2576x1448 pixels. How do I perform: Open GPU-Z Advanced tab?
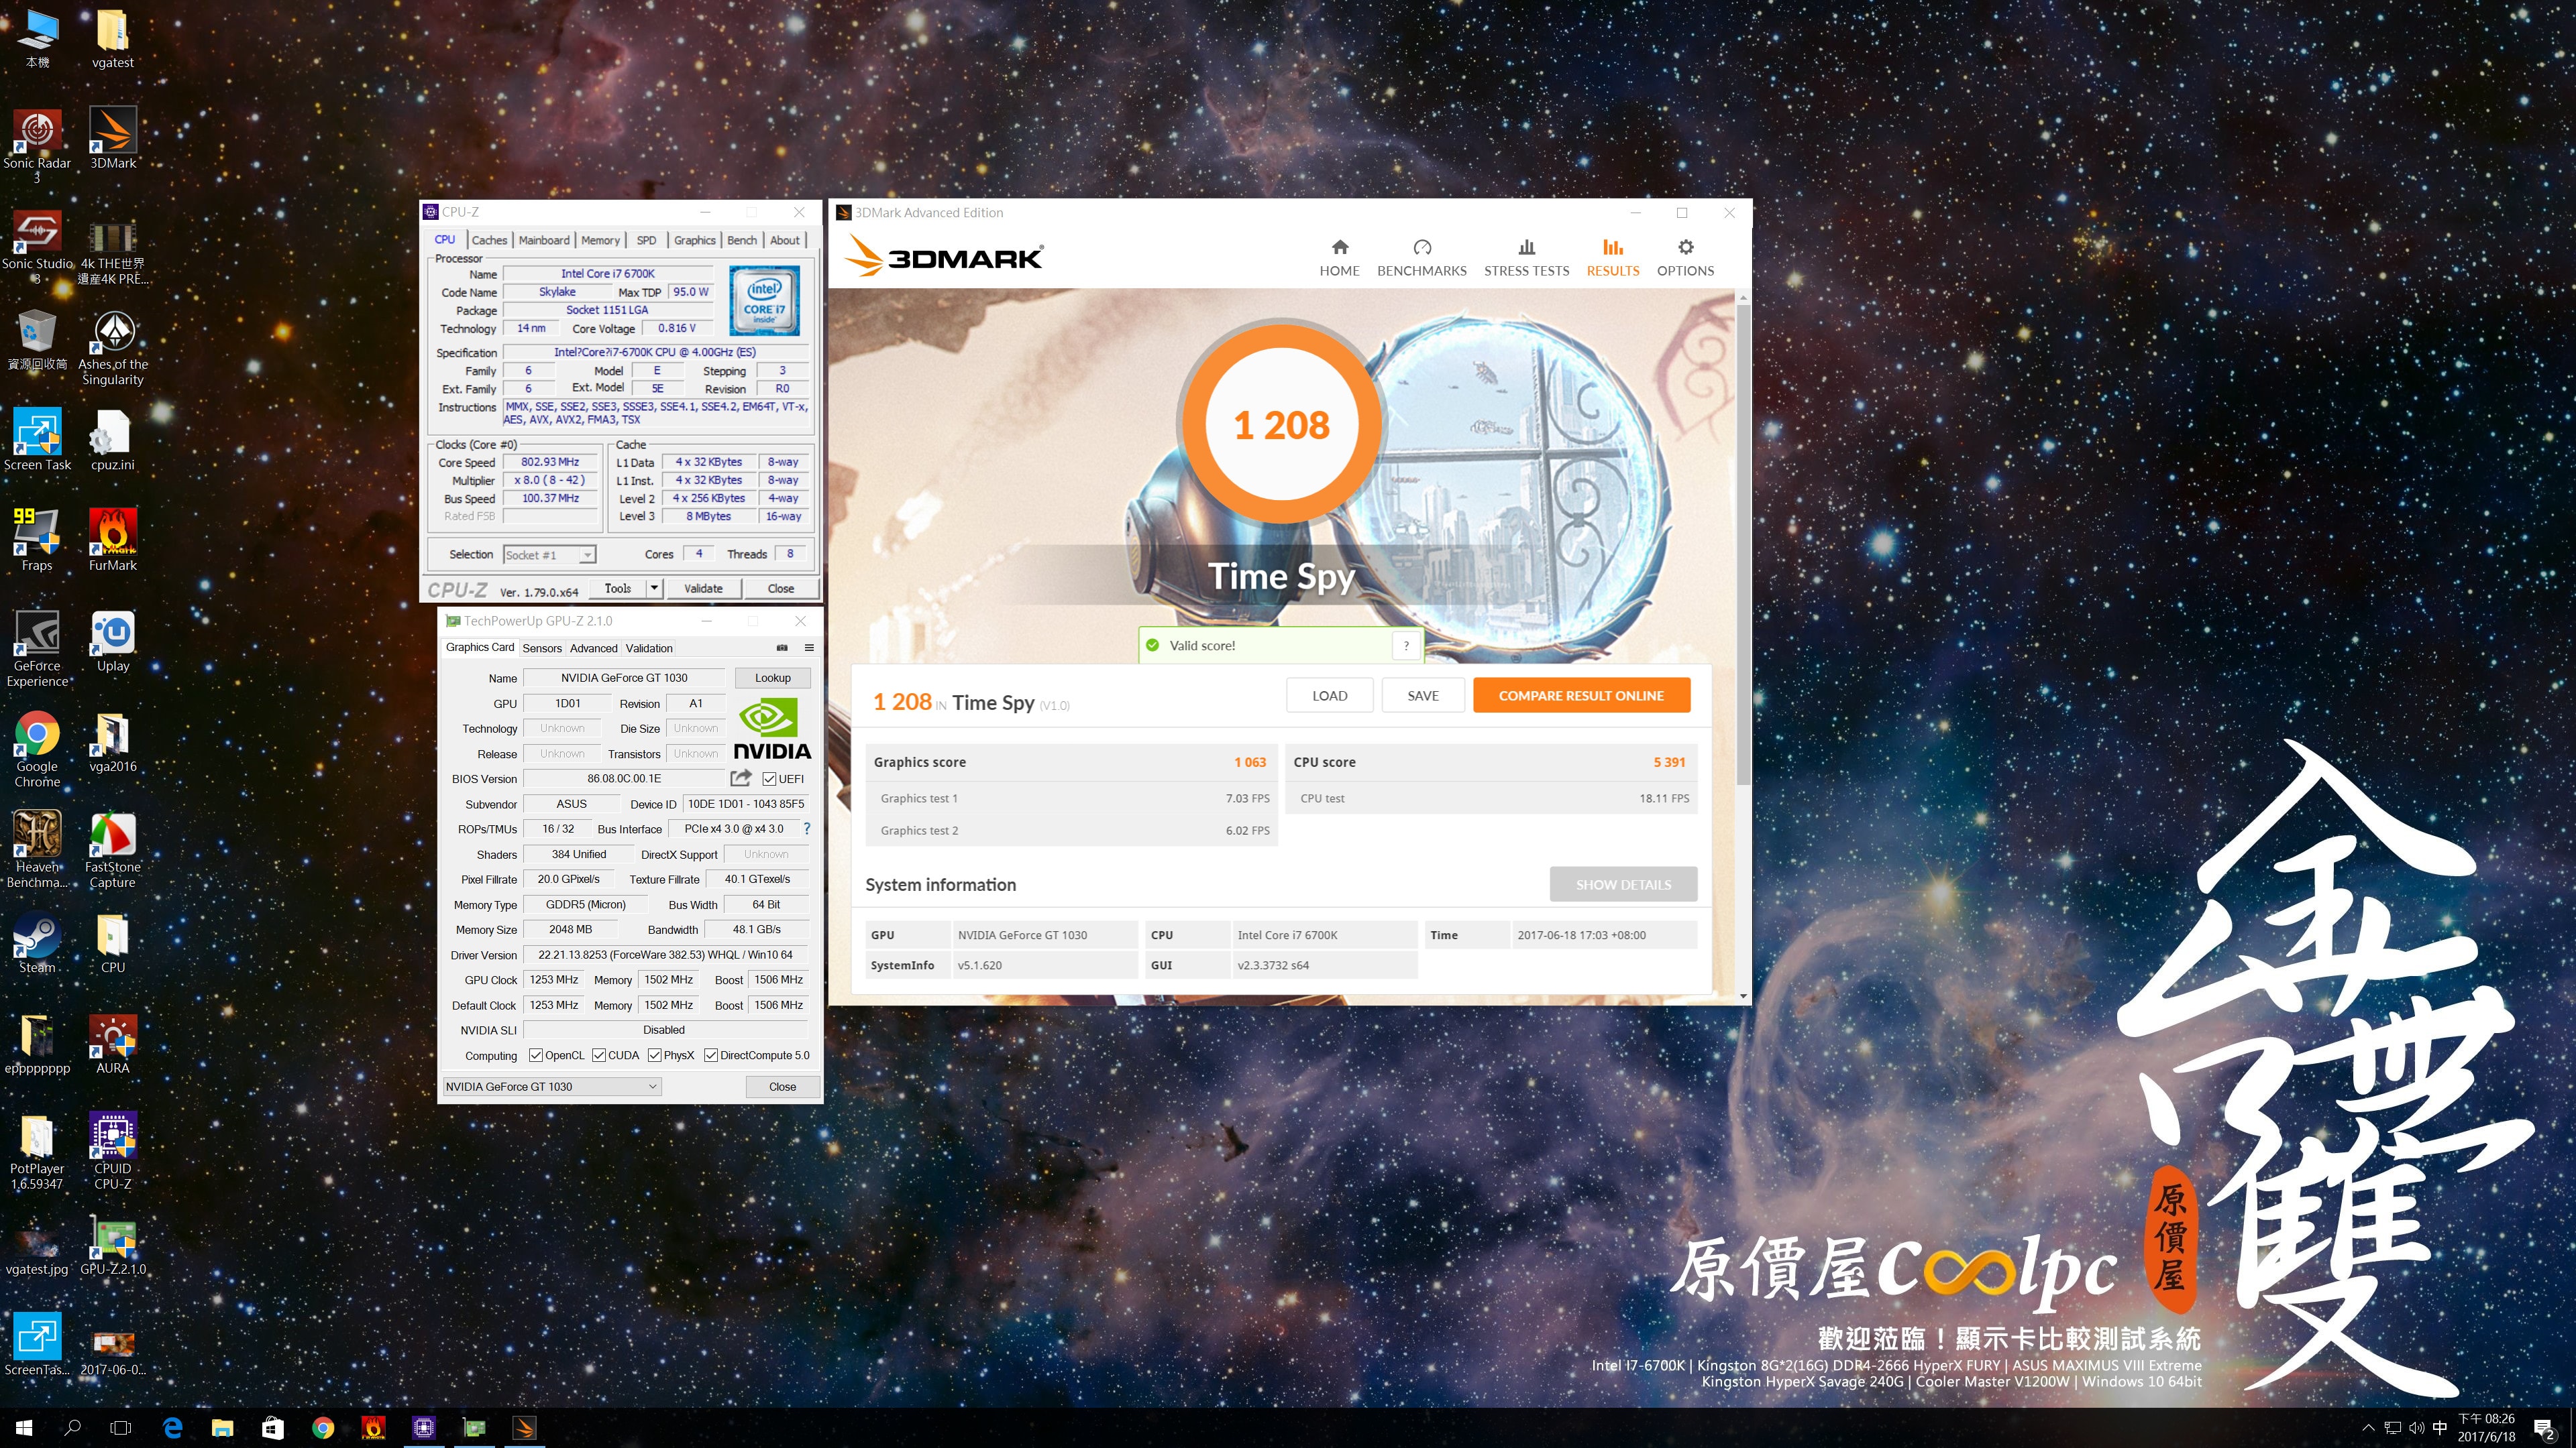tap(594, 648)
